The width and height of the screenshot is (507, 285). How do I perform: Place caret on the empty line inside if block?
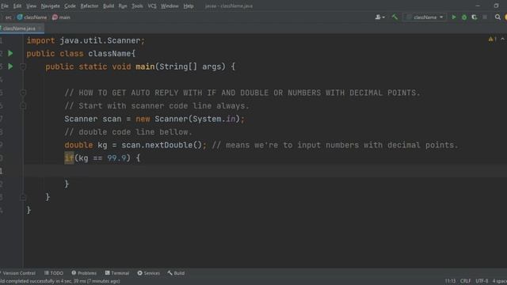[x=265, y=171]
